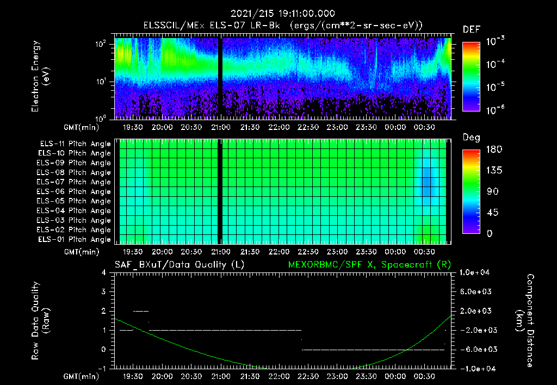Click the Deg pitch angle color bar
The image size is (557, 385).
click(x=471, y=191)
